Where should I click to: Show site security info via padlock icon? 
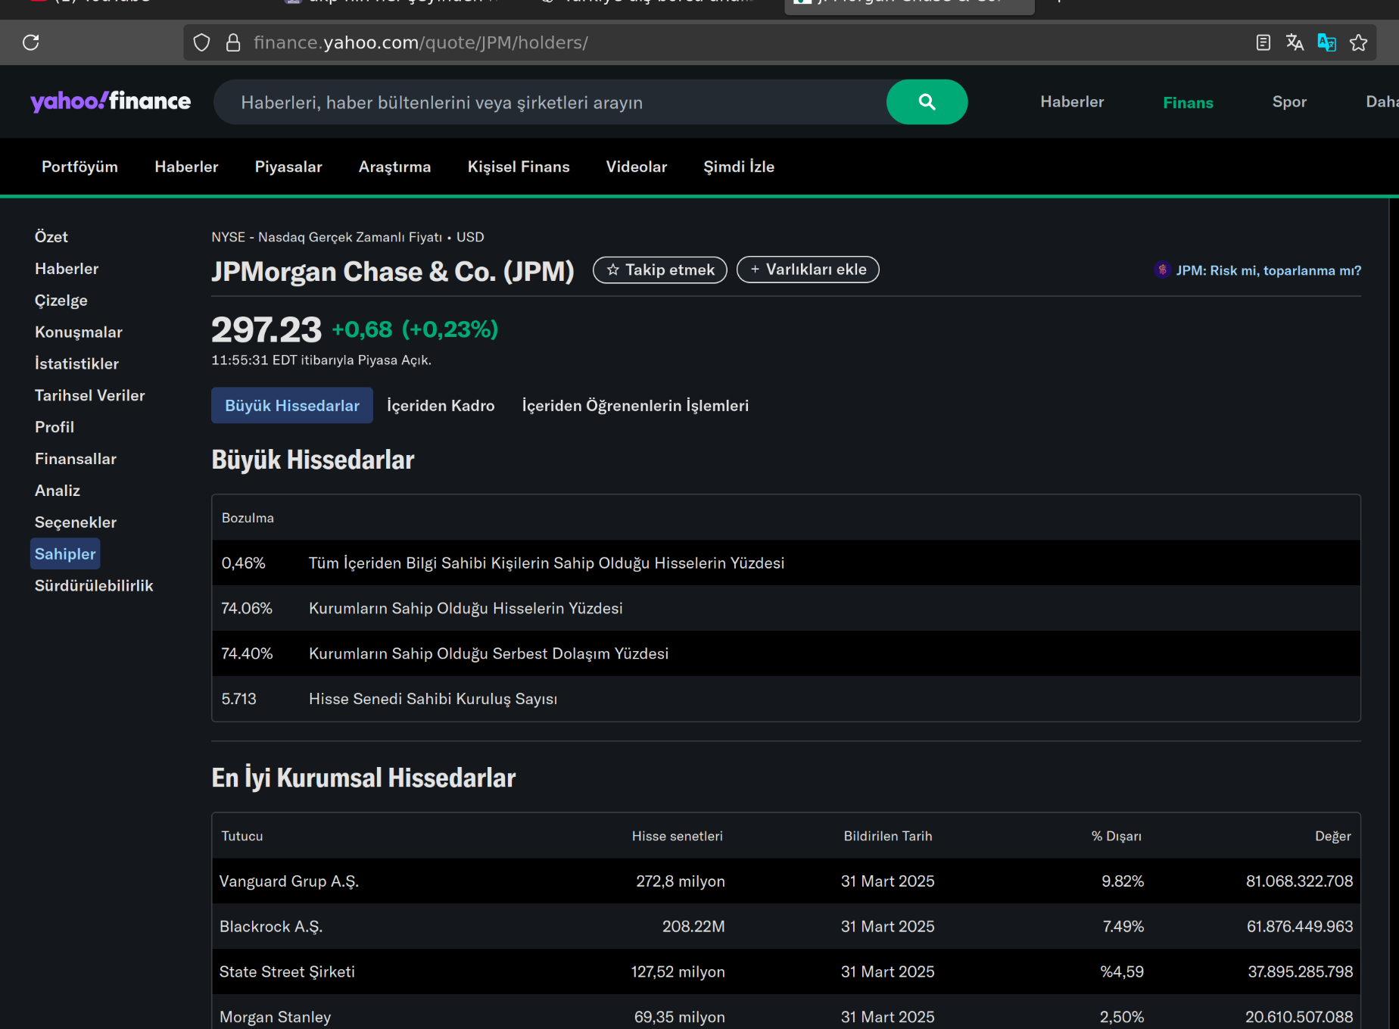coord(233,42)
